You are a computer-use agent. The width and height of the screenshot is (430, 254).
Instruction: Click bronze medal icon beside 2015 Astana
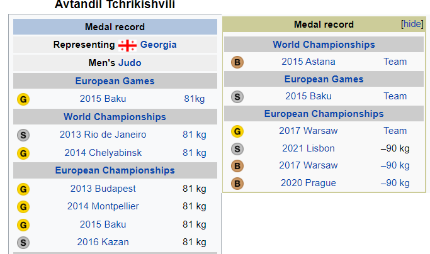(237, 62)
